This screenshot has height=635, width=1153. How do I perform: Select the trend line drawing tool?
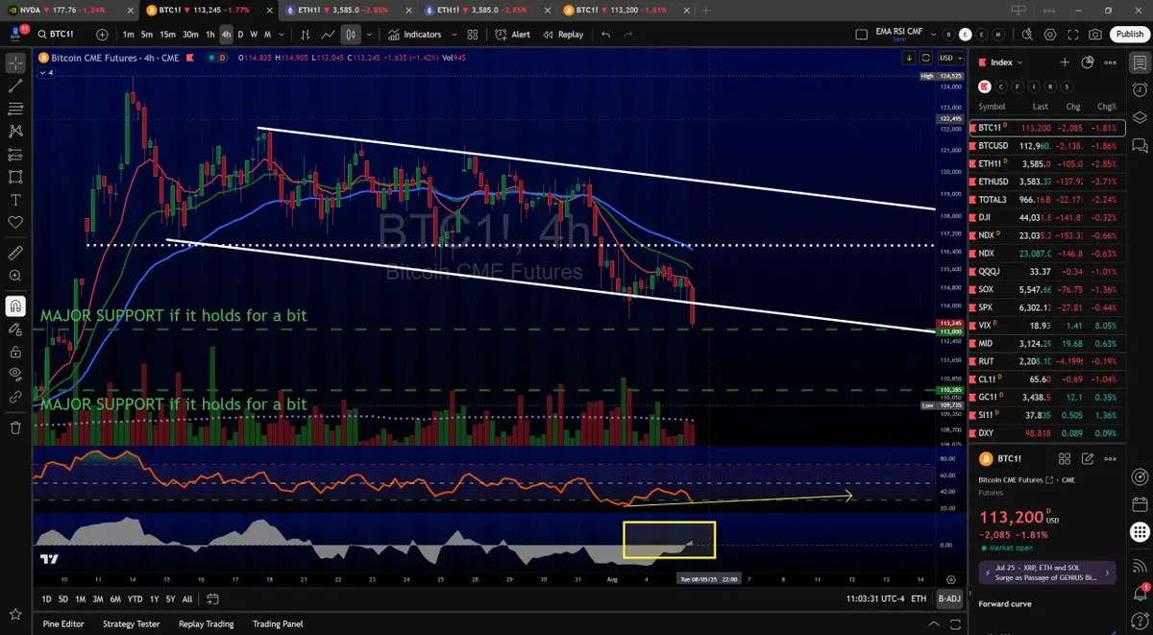pos(15,85)
